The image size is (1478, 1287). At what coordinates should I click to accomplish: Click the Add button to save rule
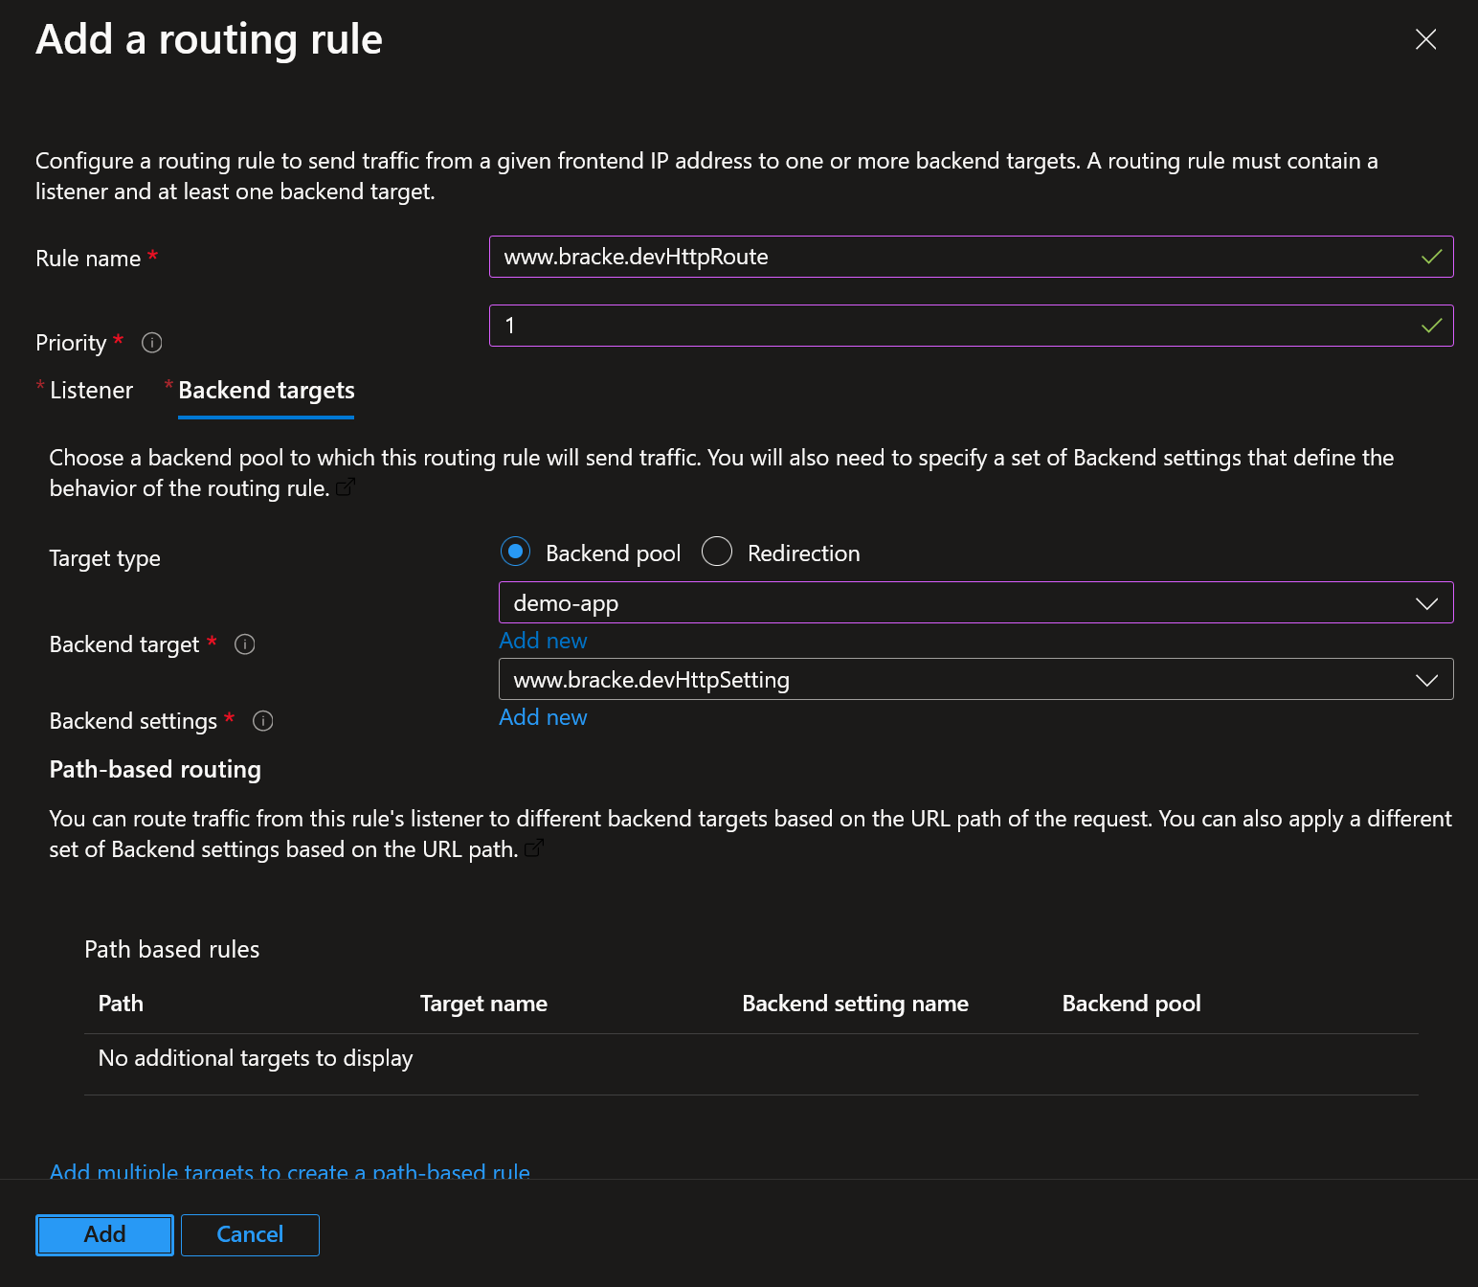pyautogui.click(x=104, y=1234)
